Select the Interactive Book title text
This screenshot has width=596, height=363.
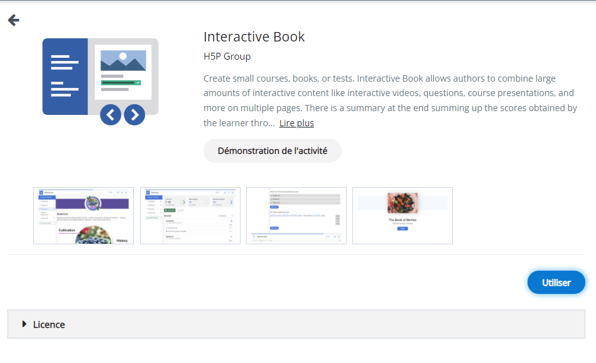(x=254, y=37)
